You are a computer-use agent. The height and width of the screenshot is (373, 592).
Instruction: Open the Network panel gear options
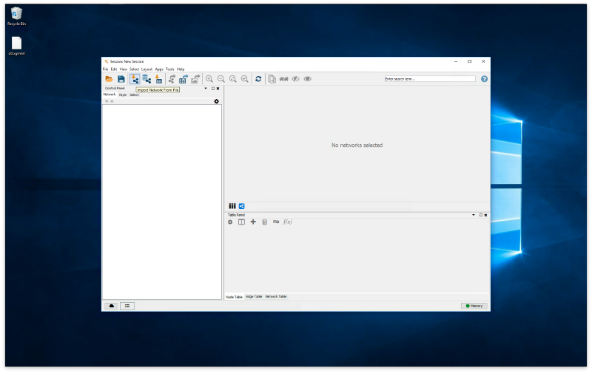216,101
